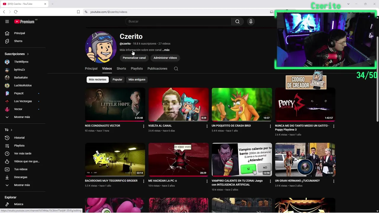Open new browser tab plus button

[x=52, y=4]
